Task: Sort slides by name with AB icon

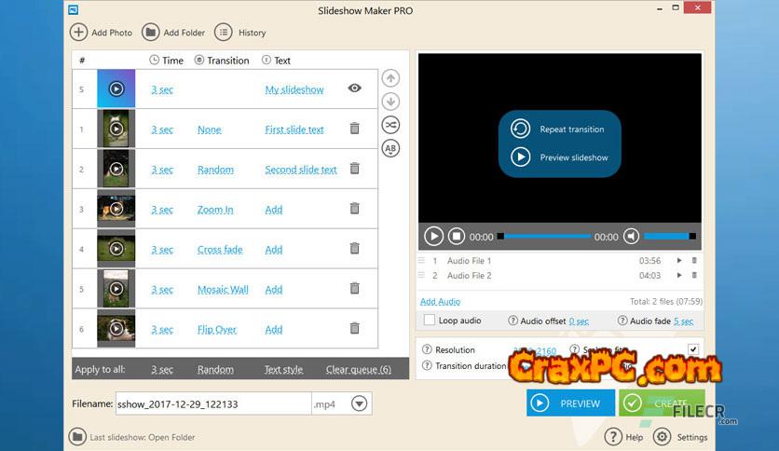Action: [x=391, y=148]
